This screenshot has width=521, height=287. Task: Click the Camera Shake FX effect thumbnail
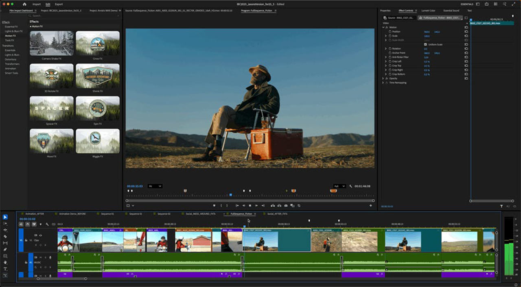[x=51, y=43]
